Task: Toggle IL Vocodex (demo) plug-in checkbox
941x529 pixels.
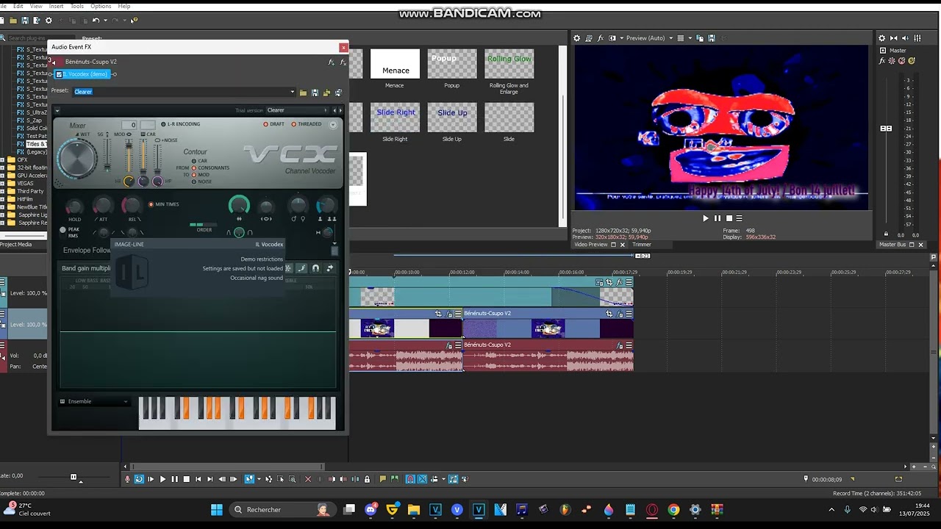Action: pyautogui.click(x=60, y=74)
